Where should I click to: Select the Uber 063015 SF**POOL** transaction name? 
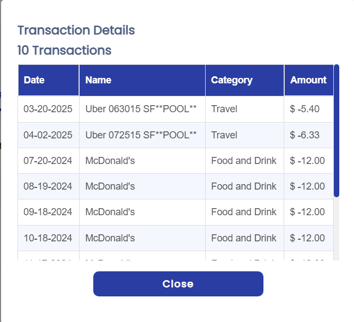pyautogui.click(x=141, y=109)
